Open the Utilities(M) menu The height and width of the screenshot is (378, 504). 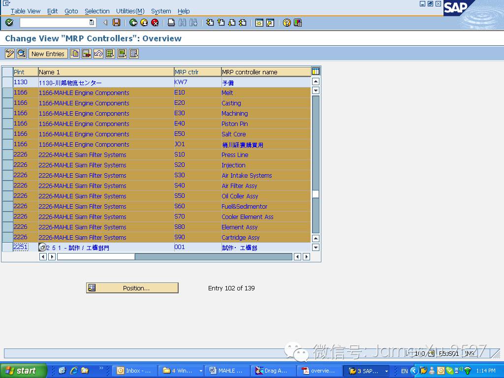[x=130, y=11]
